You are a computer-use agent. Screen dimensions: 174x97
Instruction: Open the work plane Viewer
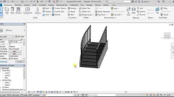[x=164, y=15]
